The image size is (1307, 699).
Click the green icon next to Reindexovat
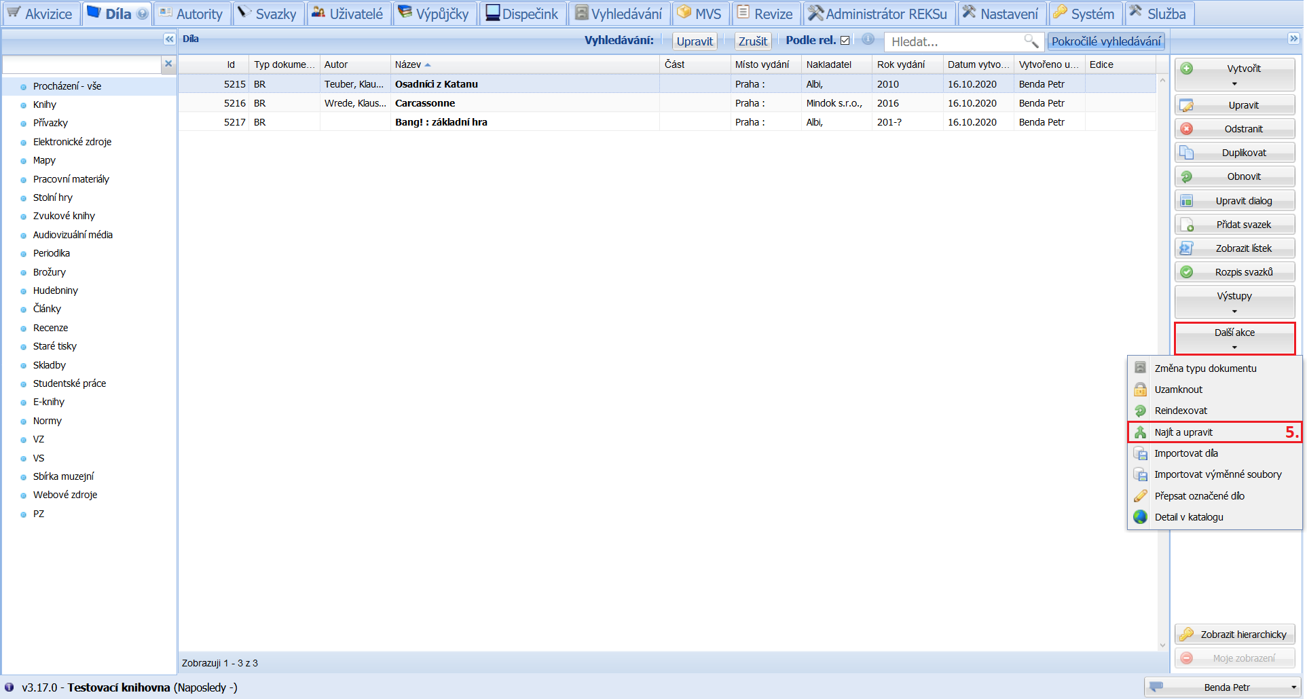[1141, 411]
